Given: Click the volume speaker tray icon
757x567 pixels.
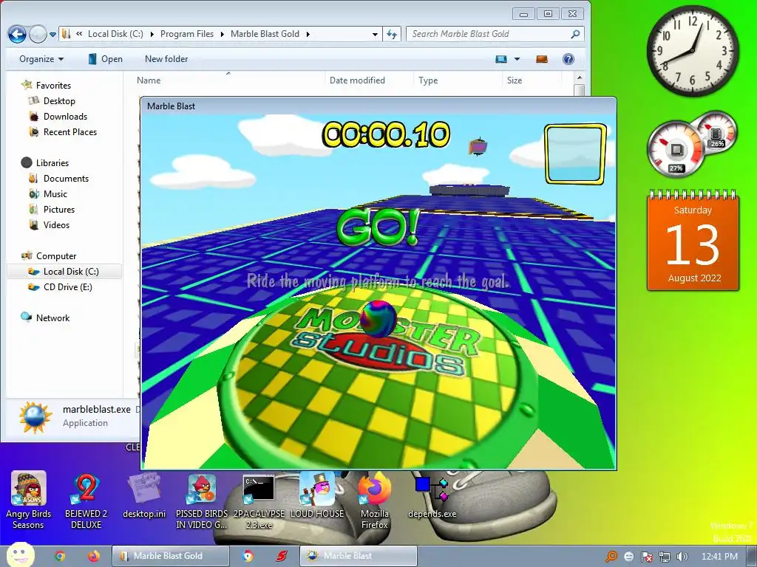Looking at the screenshot, I should tap(682, 557).
